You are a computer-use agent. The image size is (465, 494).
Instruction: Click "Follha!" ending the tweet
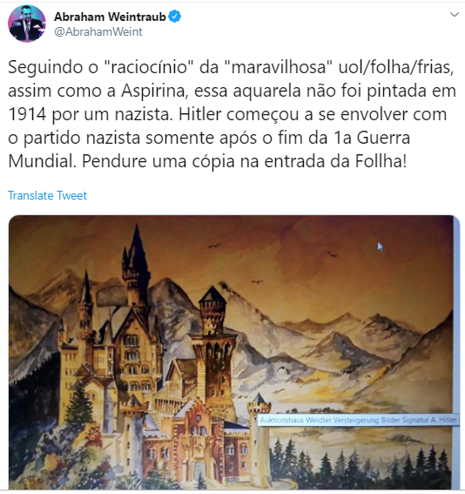click(381, 161)
